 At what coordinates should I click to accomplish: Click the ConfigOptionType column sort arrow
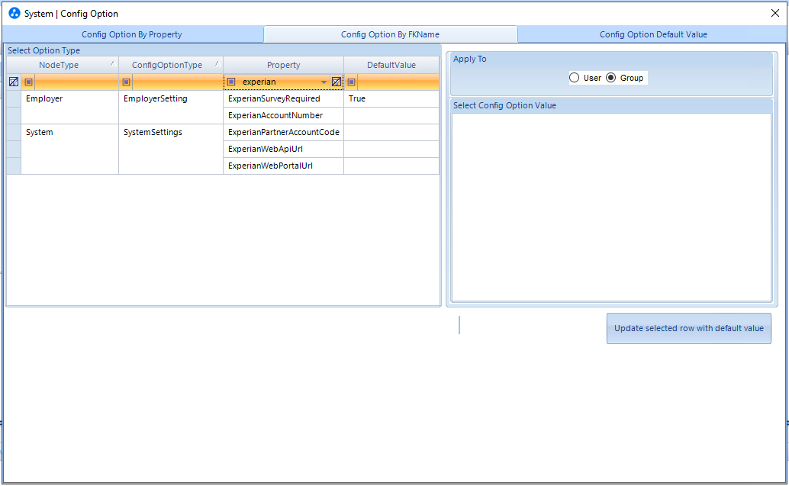(217, 63)
